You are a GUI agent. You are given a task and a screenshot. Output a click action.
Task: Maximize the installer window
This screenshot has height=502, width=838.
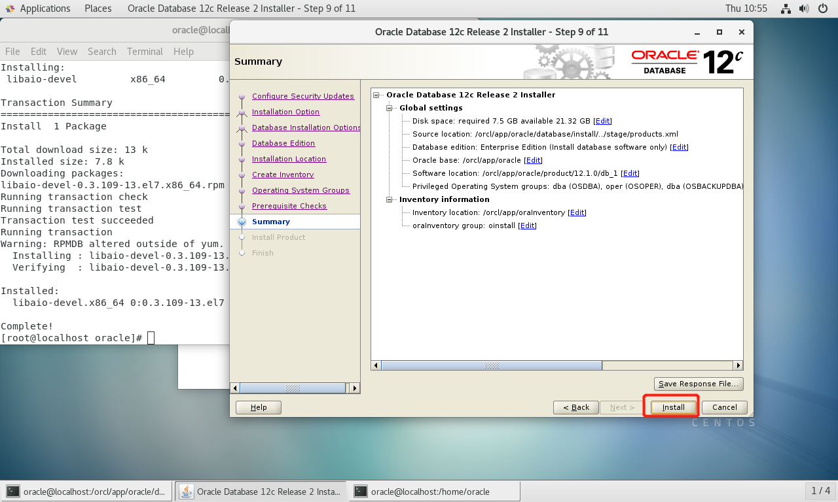pos(720,32)
